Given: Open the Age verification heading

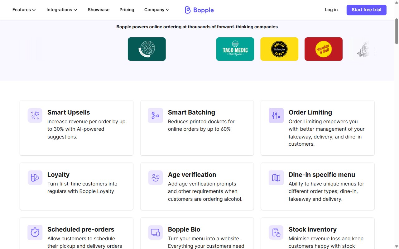Looking at the screenshot, I should click(x=192, y=175).
